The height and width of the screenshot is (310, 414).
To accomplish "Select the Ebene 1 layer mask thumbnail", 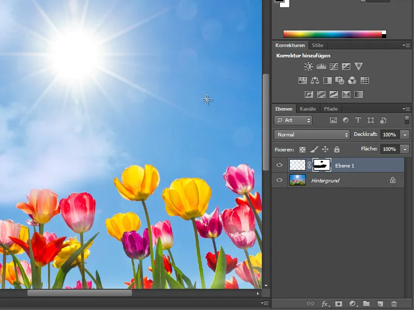I will click(x=321, y=165).
